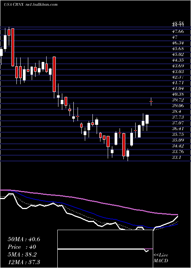Select the 42.37 price axis label
191x268 pixels.
[x=178, y=77]
